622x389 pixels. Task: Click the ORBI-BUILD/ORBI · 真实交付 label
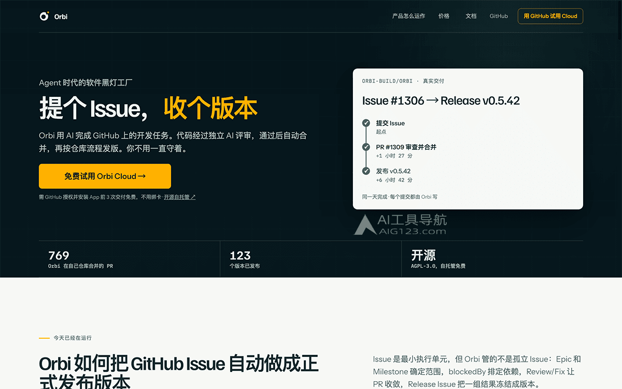click(x=403, y=81)
